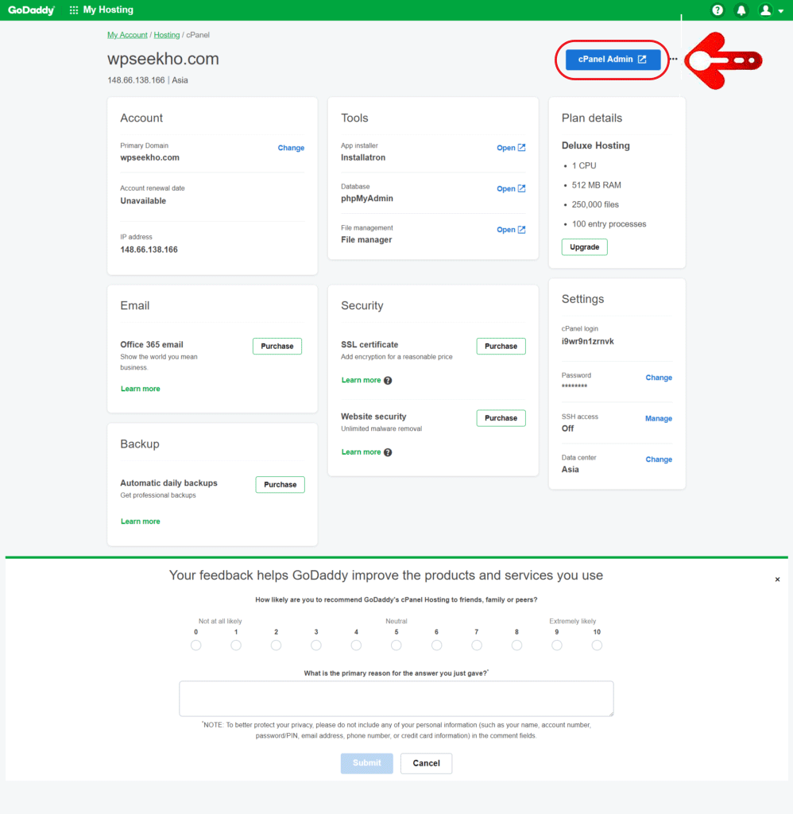Open the user account icon
This screenshot has width=793, height=814.
pyautogui.click(x=765, y=10)
